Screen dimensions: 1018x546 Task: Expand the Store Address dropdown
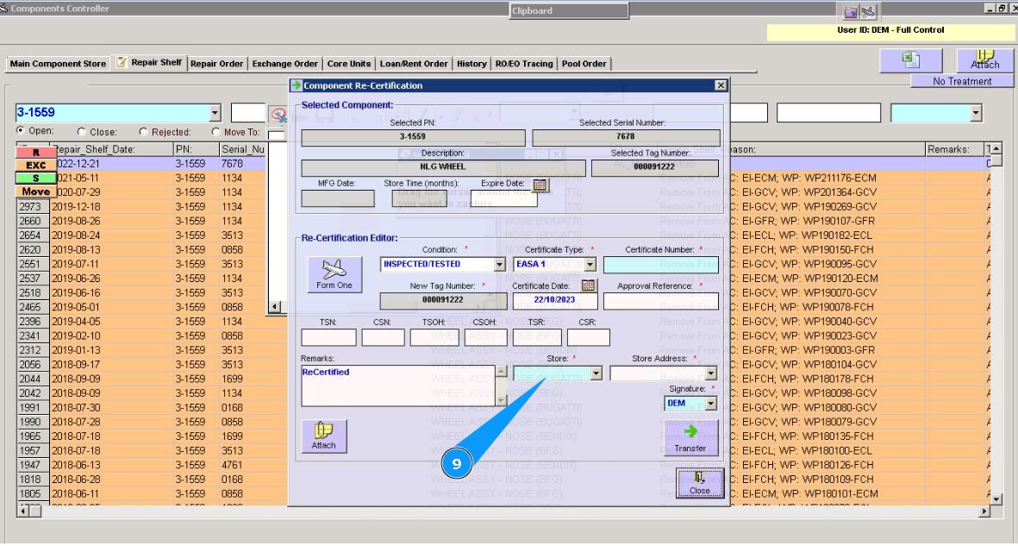pyautogui.click(x=711, y=373)
